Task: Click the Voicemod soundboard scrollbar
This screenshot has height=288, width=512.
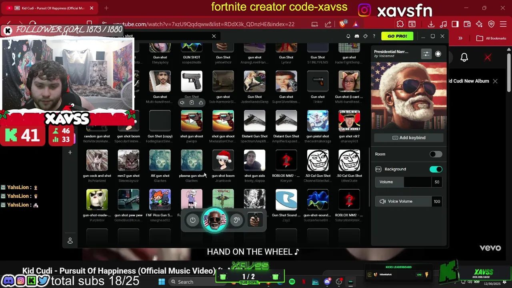Action: pyautogui.click(x=369, y=178)
